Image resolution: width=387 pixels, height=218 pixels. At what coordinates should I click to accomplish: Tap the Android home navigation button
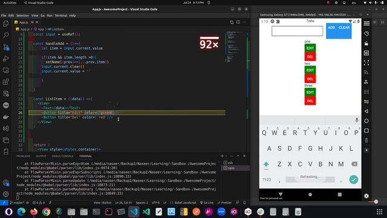(310, 194)
